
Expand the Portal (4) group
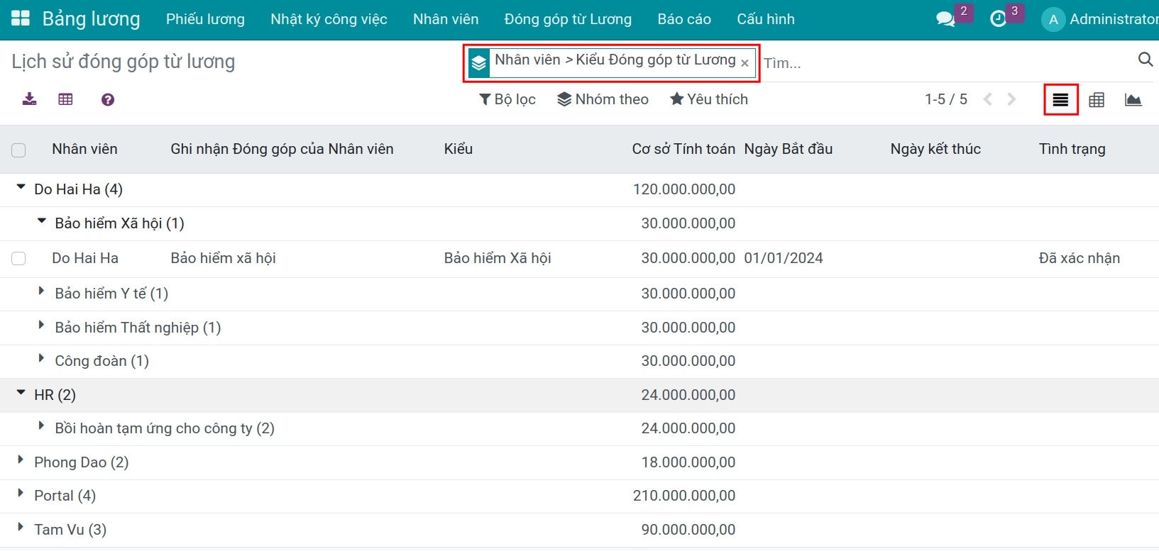click(21, 494)
